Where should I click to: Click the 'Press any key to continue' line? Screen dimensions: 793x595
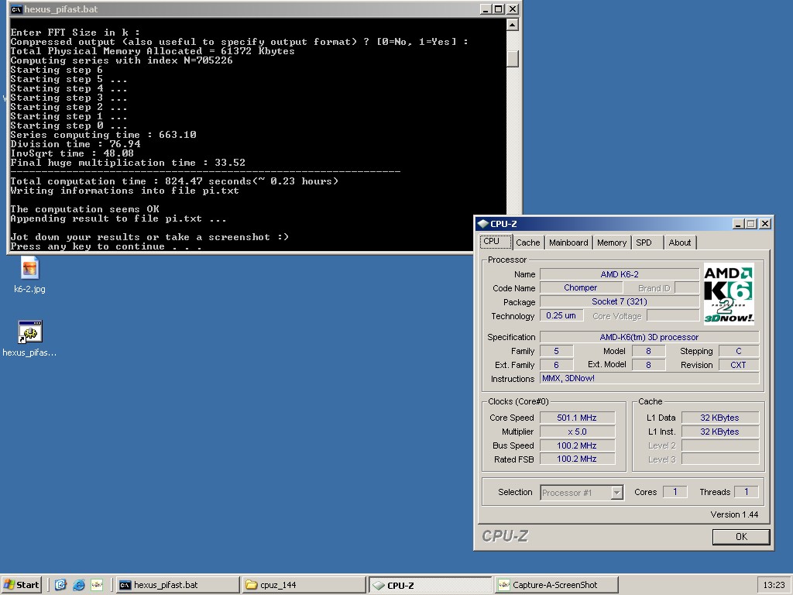[x=105, y=246]
